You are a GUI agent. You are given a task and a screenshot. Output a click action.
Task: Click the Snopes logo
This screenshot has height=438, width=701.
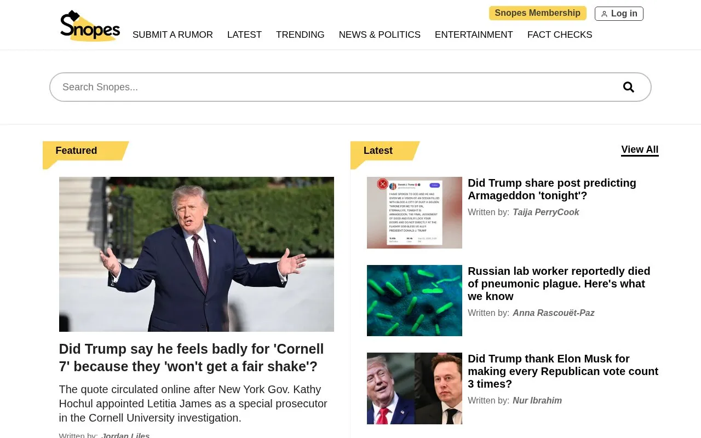click(90, 26)
